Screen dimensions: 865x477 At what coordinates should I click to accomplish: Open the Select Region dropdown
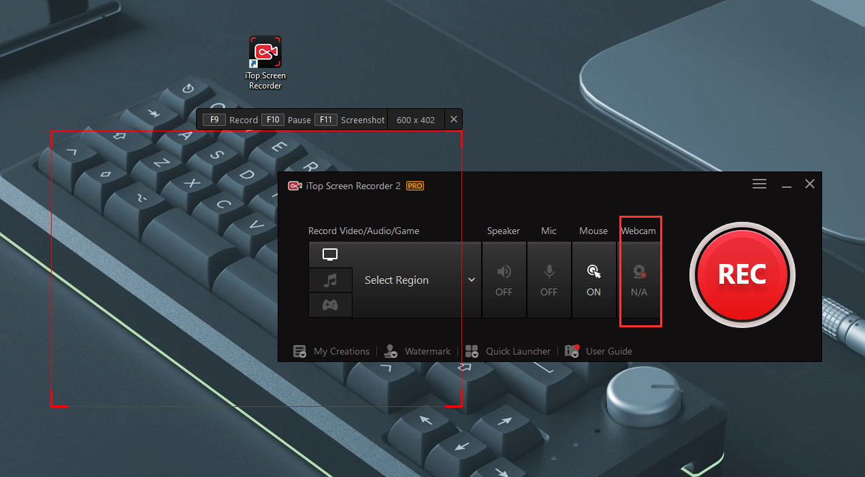(x=417, y=280)
